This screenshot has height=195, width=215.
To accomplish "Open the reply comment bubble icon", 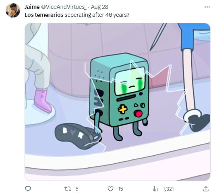I will tap(28, 189).
